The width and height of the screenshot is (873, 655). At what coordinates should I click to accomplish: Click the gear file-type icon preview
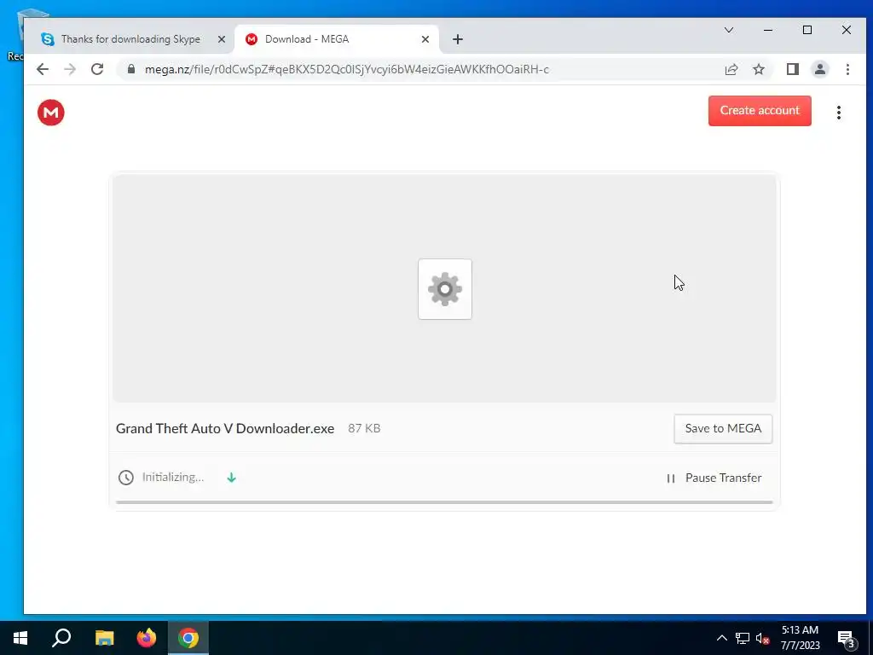click(445, 289)
